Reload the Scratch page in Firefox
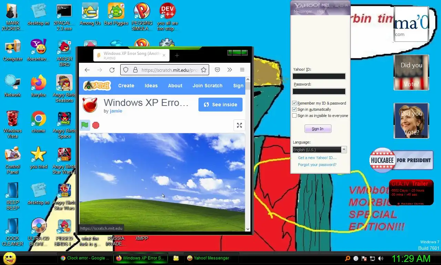This screenshot has width=441, height=265. pyautogui.click(x=112, y=70)
